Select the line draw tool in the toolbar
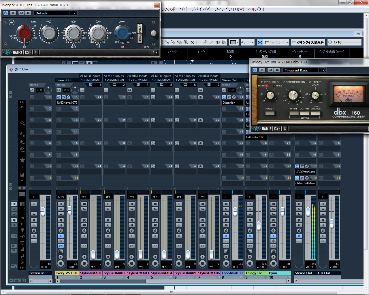Viewport: 369px width, 295px height. [211, 42]
